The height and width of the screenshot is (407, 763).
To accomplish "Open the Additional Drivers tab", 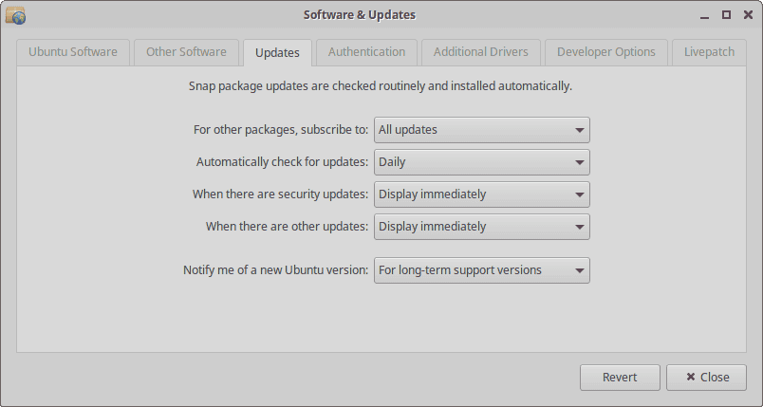I will 481,52.
